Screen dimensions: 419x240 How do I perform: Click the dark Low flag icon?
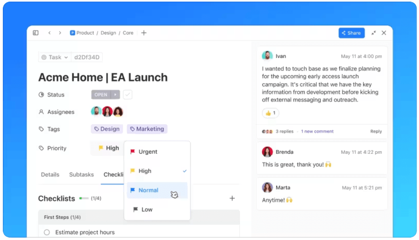[135, 209]
